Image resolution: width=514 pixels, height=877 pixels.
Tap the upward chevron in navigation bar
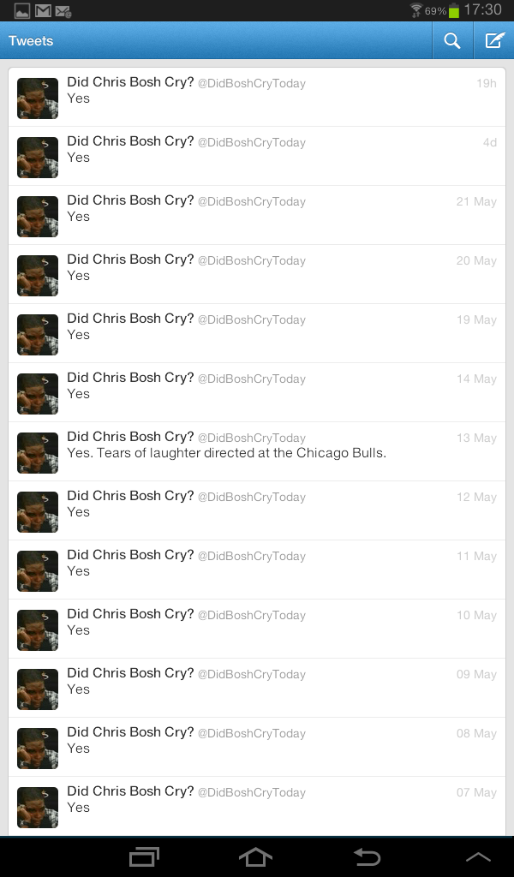pyautogui.click(x=478, y=857)
